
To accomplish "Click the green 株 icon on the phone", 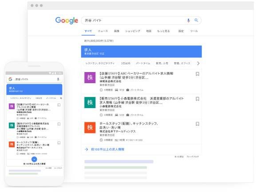I will pyautogui.click(x=12, y=125).
